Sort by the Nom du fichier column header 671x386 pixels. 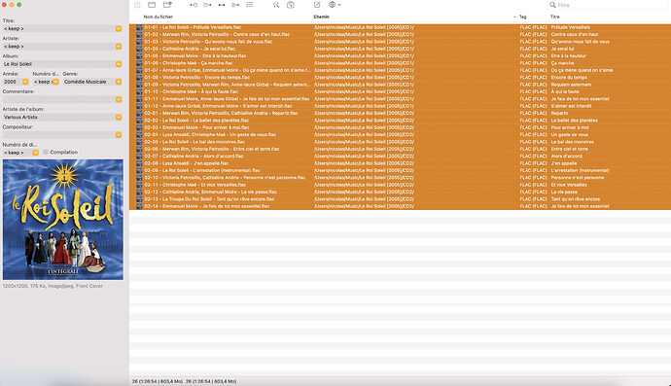tap(159, 17)
